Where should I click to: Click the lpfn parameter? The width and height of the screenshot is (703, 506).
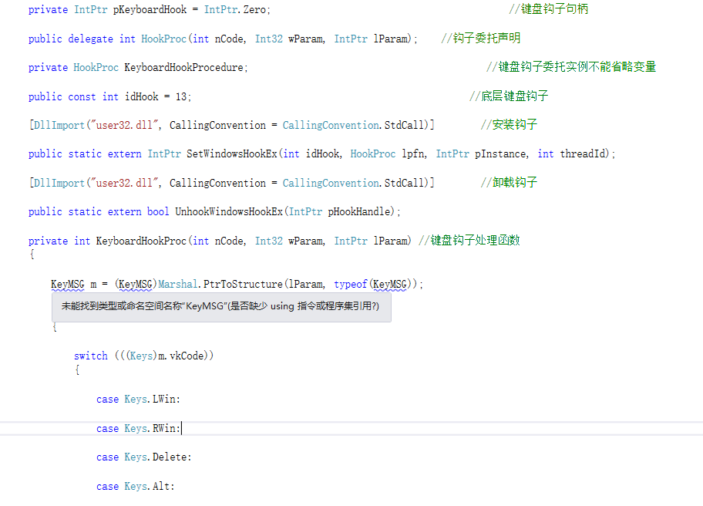[412, 153]
